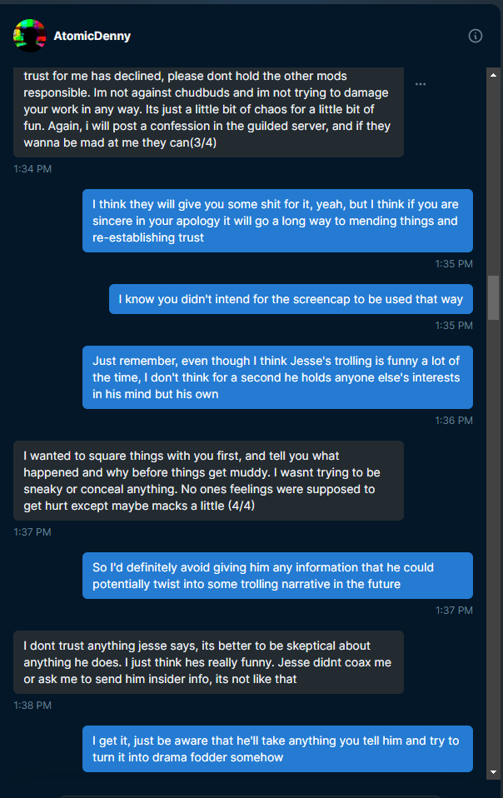The height and width of the screenshot is (798, 503).
Task: Click the 1:35 PM timestamp below the screencap message
Action: coord(454,326)
